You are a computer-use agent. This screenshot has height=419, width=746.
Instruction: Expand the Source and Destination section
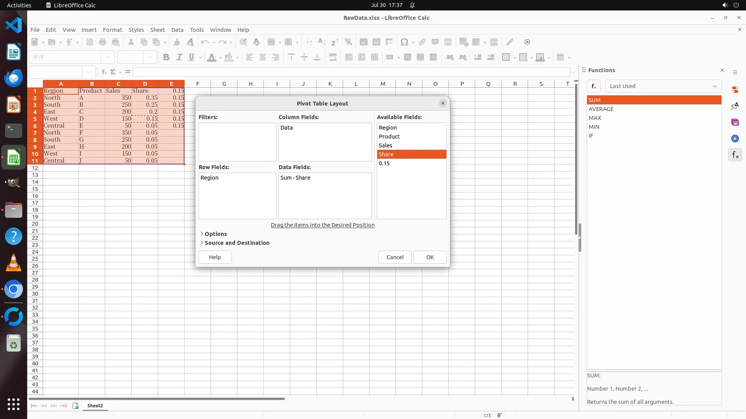(237, 243)
